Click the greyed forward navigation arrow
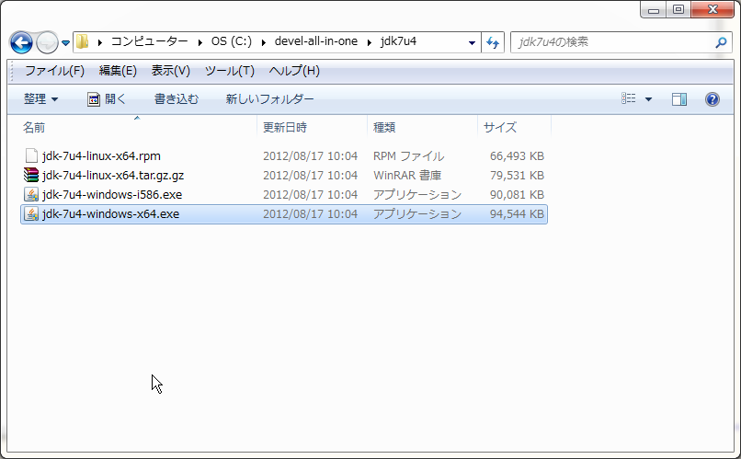741x459 pixels. pyautogui.click(x=47, y=42)
